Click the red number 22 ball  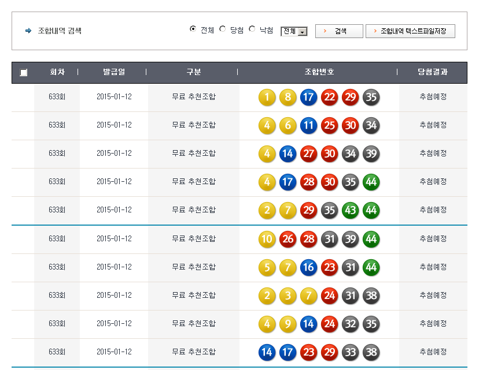tap(329, 97)
